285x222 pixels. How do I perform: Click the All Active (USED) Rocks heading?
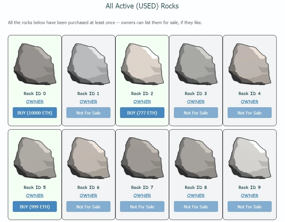coord(142,6)
